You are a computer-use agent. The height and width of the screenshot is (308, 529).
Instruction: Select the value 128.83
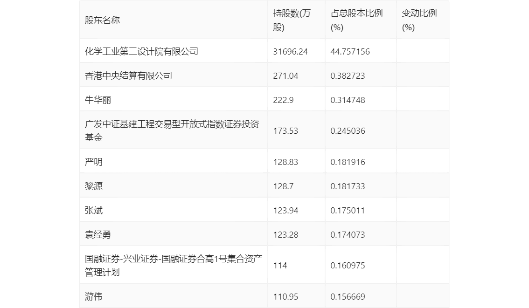(x=286, y=162)
